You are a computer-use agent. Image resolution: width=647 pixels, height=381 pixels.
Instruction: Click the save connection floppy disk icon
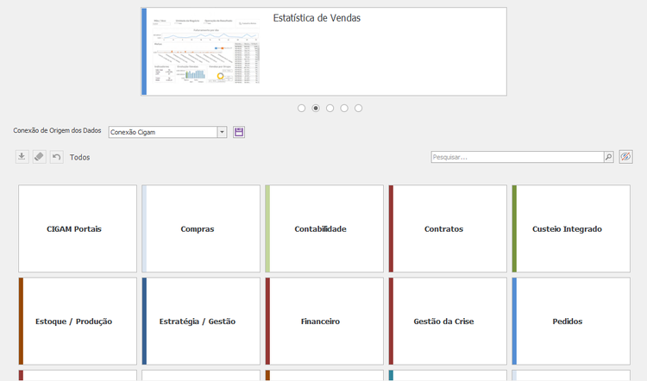pyautogui.click(x=239, y=132)
